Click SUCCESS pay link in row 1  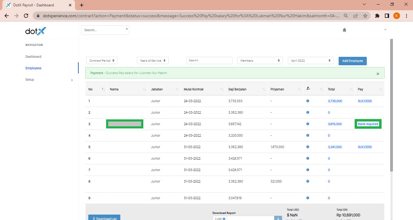(365, 101)
